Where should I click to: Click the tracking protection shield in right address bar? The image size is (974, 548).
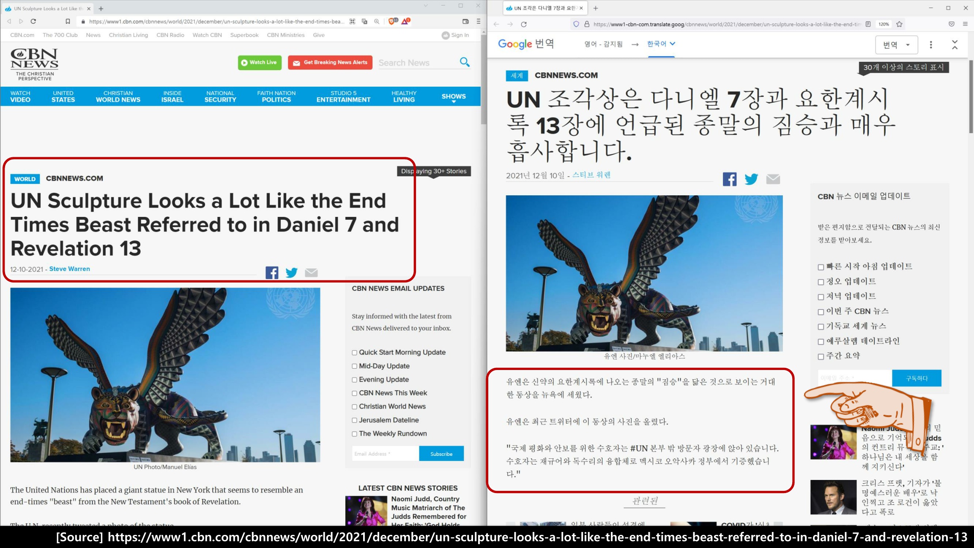pos(576,24)
